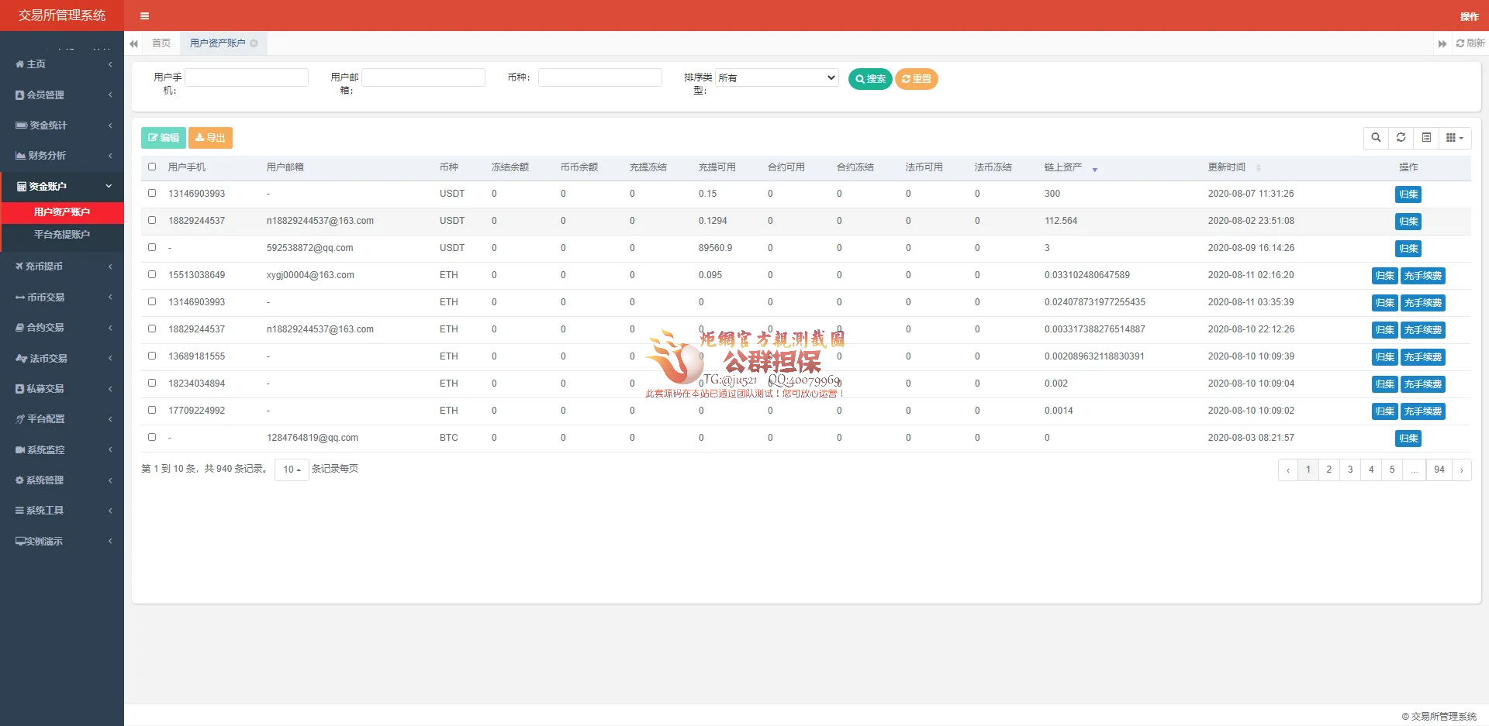This screenshot has width=1489, height=726.
Task: Click the table search magnifier icon
Action: click(x=1376, y=138)
